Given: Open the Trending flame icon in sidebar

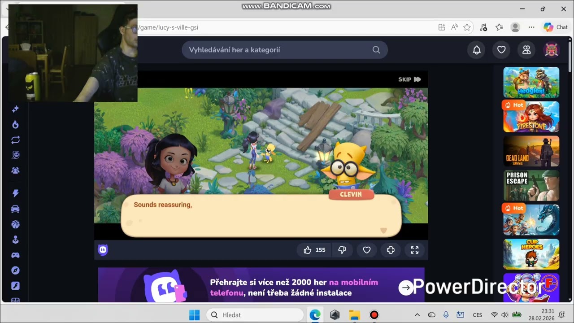Looking at the screenshot, I should point(15,124).
